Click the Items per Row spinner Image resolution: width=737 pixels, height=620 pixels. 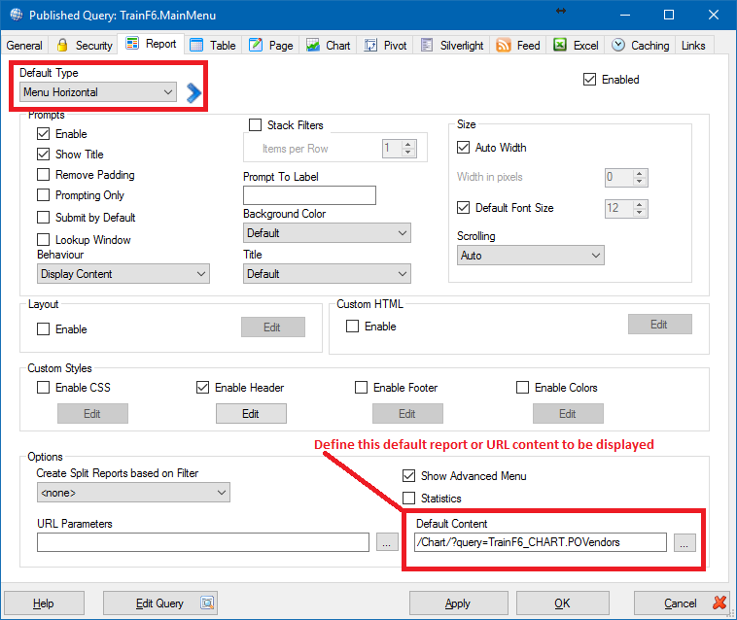coord(400,149)
